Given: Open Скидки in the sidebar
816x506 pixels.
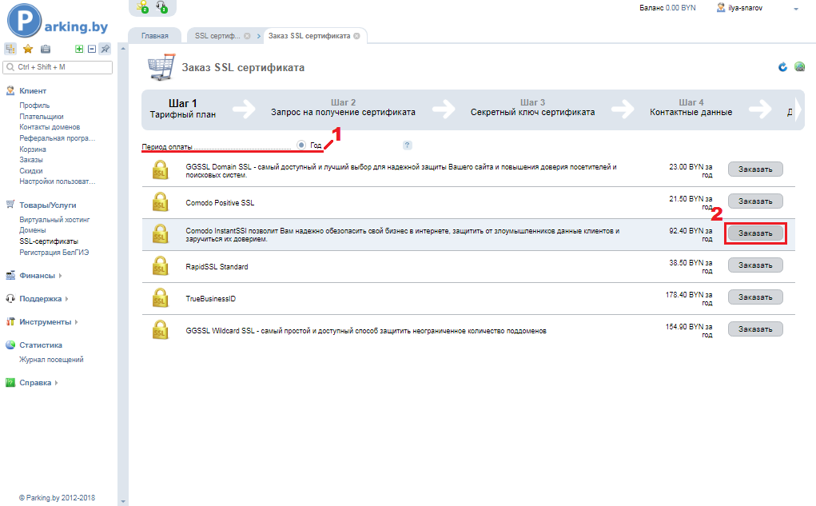Looking at the screenshot, I should point(31,171).
